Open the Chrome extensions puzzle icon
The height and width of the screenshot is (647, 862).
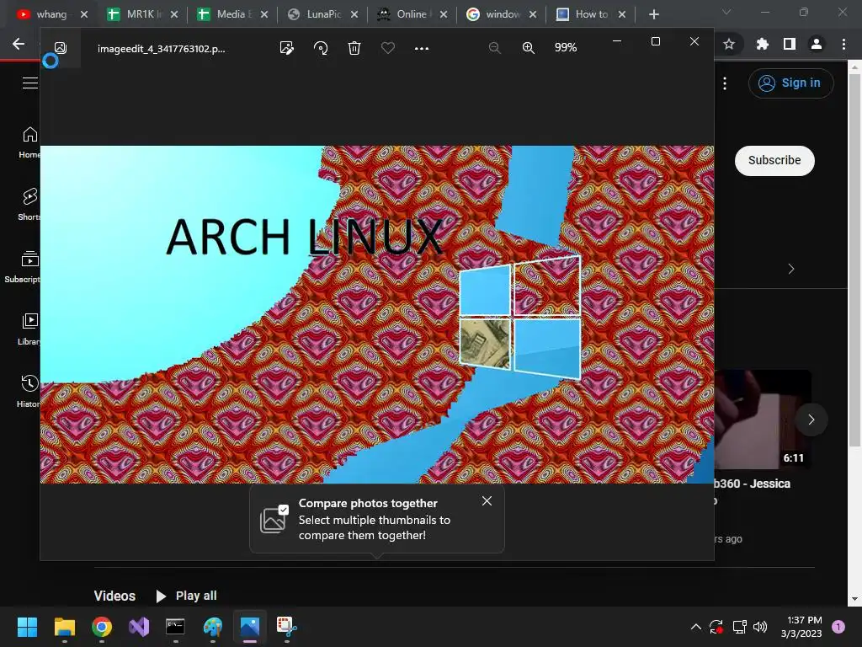tap(762, 44)
